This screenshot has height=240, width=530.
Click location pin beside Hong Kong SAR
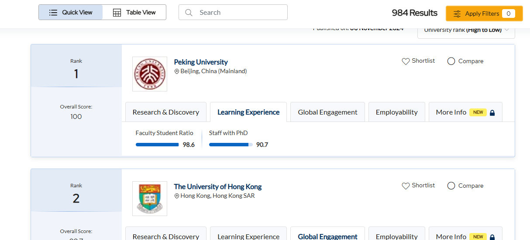coord(177,196)
